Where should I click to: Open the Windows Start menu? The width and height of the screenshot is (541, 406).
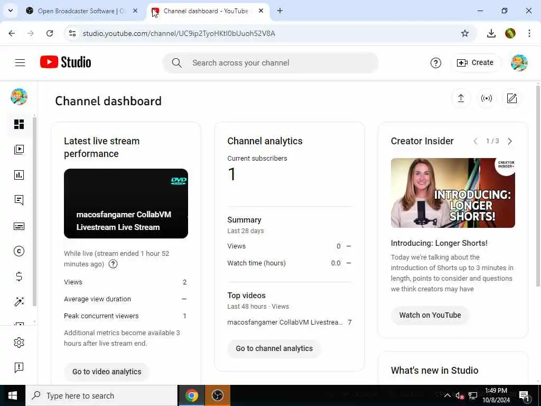click(x=13, y=395)
